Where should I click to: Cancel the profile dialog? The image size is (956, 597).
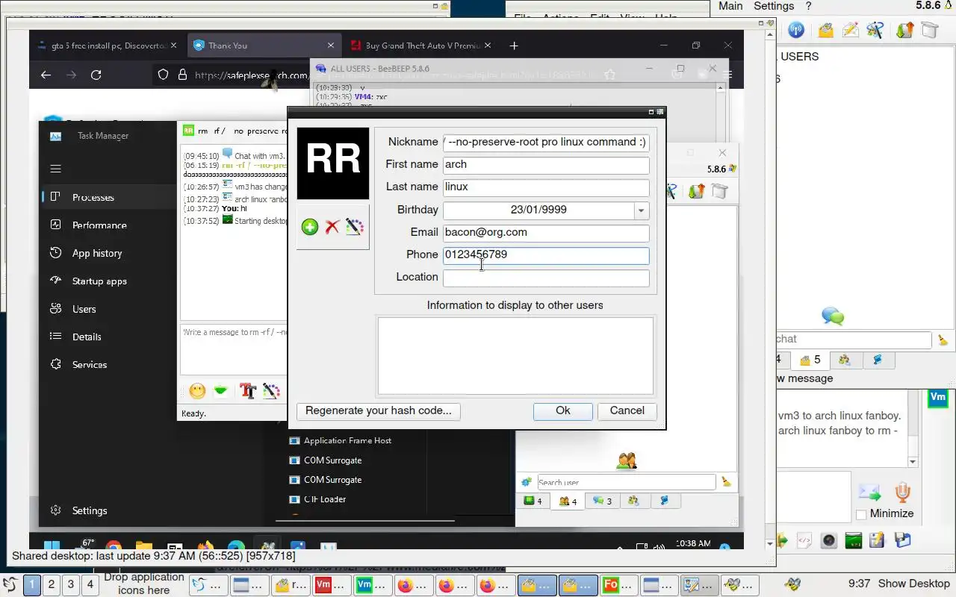pos(627,411)
